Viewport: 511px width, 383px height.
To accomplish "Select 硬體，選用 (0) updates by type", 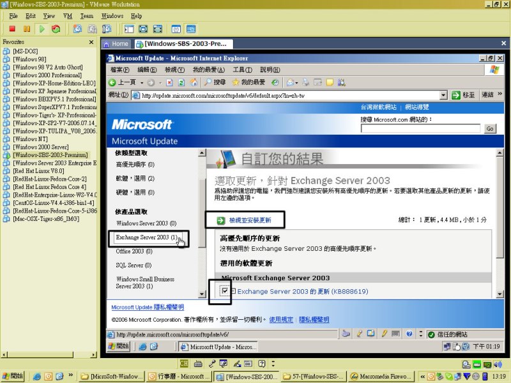I will click(135, 193).
